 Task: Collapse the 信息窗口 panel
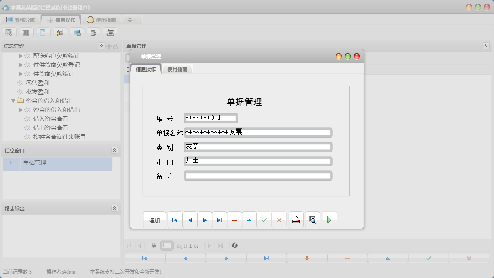[x=115, y=150]
